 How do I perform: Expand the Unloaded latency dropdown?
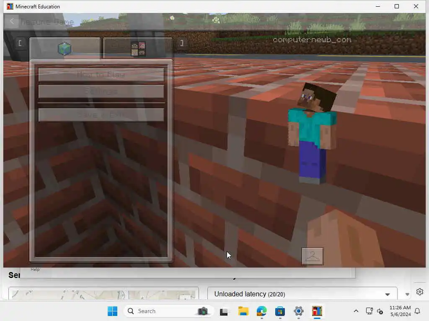302,294
